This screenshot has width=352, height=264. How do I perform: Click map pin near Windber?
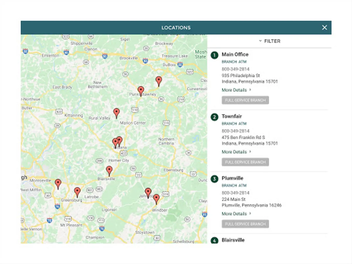coord(156,199)
